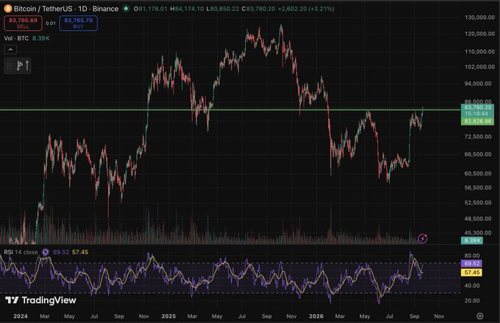500x323 pixels.
Task: Select the flagged trend line drawing tool
Action: [x=19, y=65]
